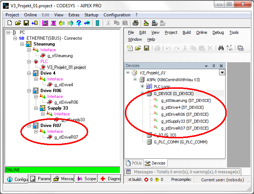The height and width of the screenshot is (194, 254).
Task: Collapse the Steuerung tree node
Action: point(22,44)
